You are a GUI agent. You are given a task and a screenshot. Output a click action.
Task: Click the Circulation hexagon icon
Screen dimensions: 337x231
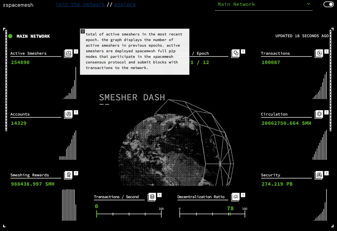click(319, 114)
